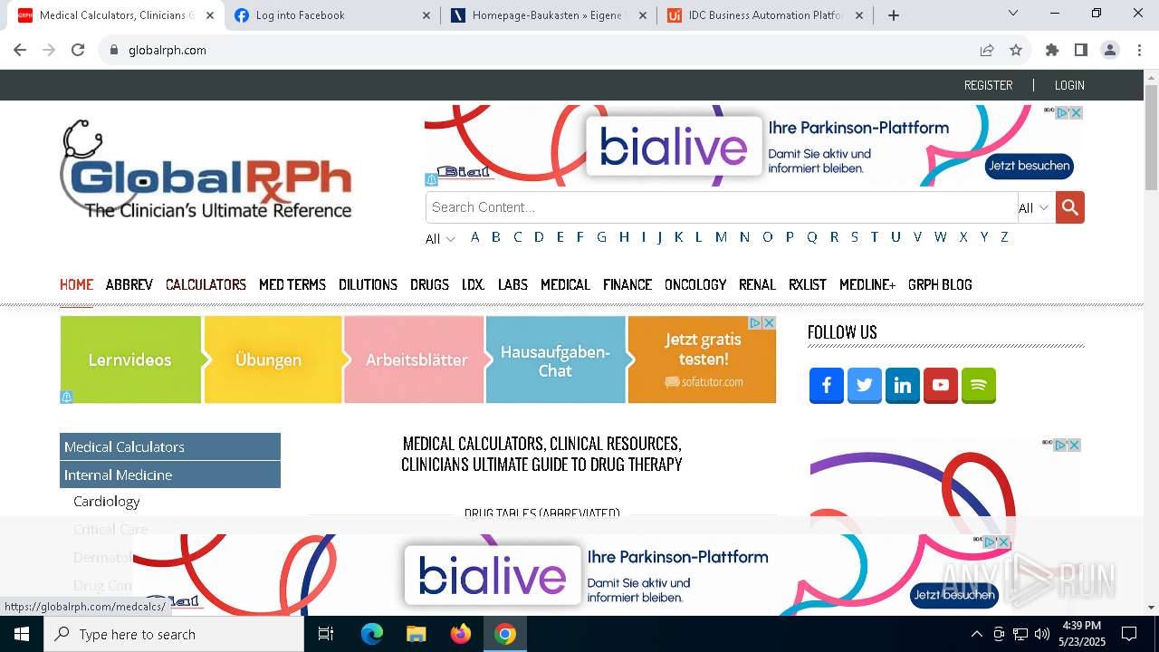The width and height of the screenshot is (1159, 652).
Task: Toggle the browser side panel
Action: pyautogui.click(x=1081, y=50)
